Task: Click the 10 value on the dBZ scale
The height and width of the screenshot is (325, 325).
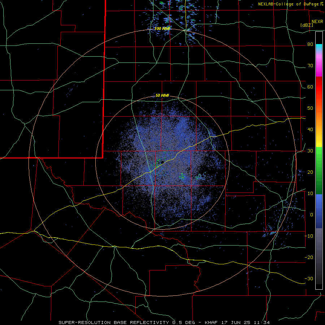Action: coord(310,194)
